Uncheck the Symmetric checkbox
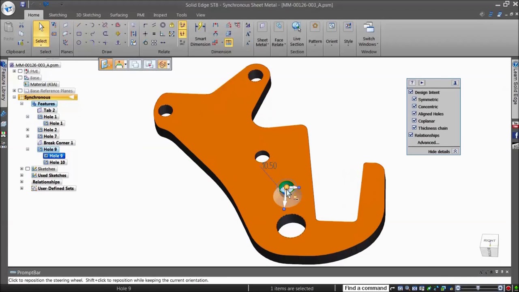The image size is (519, 292). coord(414,99)
